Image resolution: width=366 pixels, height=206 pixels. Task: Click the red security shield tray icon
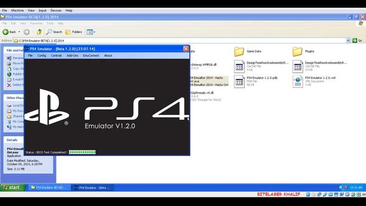(x=345, y=188)
